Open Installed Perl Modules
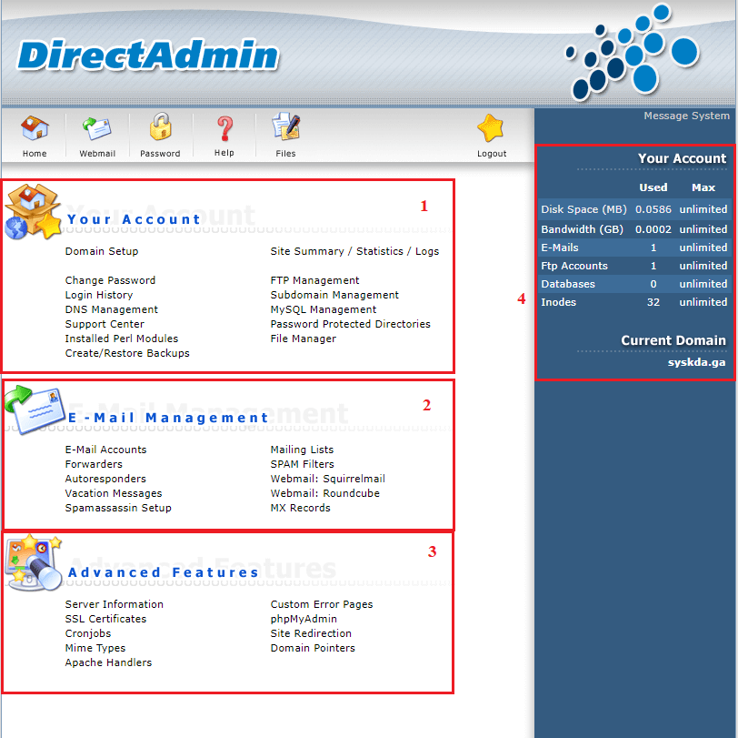This screenshot has width=738, height=738. click(x=122, y=339)
